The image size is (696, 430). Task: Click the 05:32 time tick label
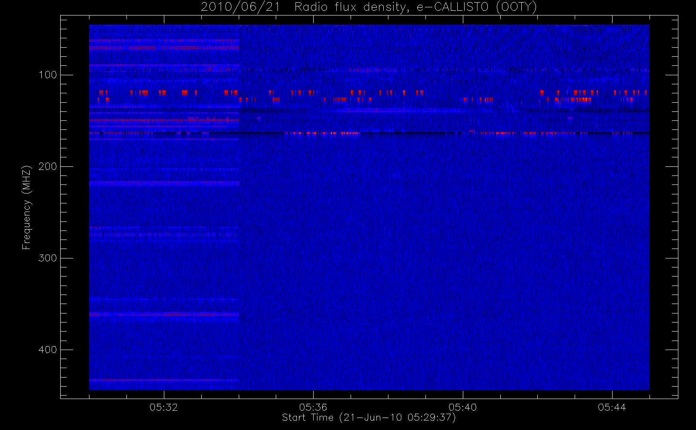click(164, 407)
